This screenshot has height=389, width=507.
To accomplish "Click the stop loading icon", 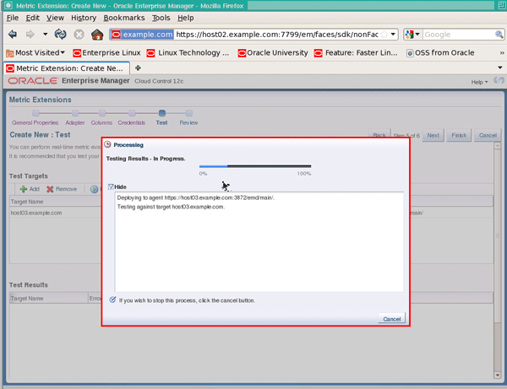I will 79,35.
